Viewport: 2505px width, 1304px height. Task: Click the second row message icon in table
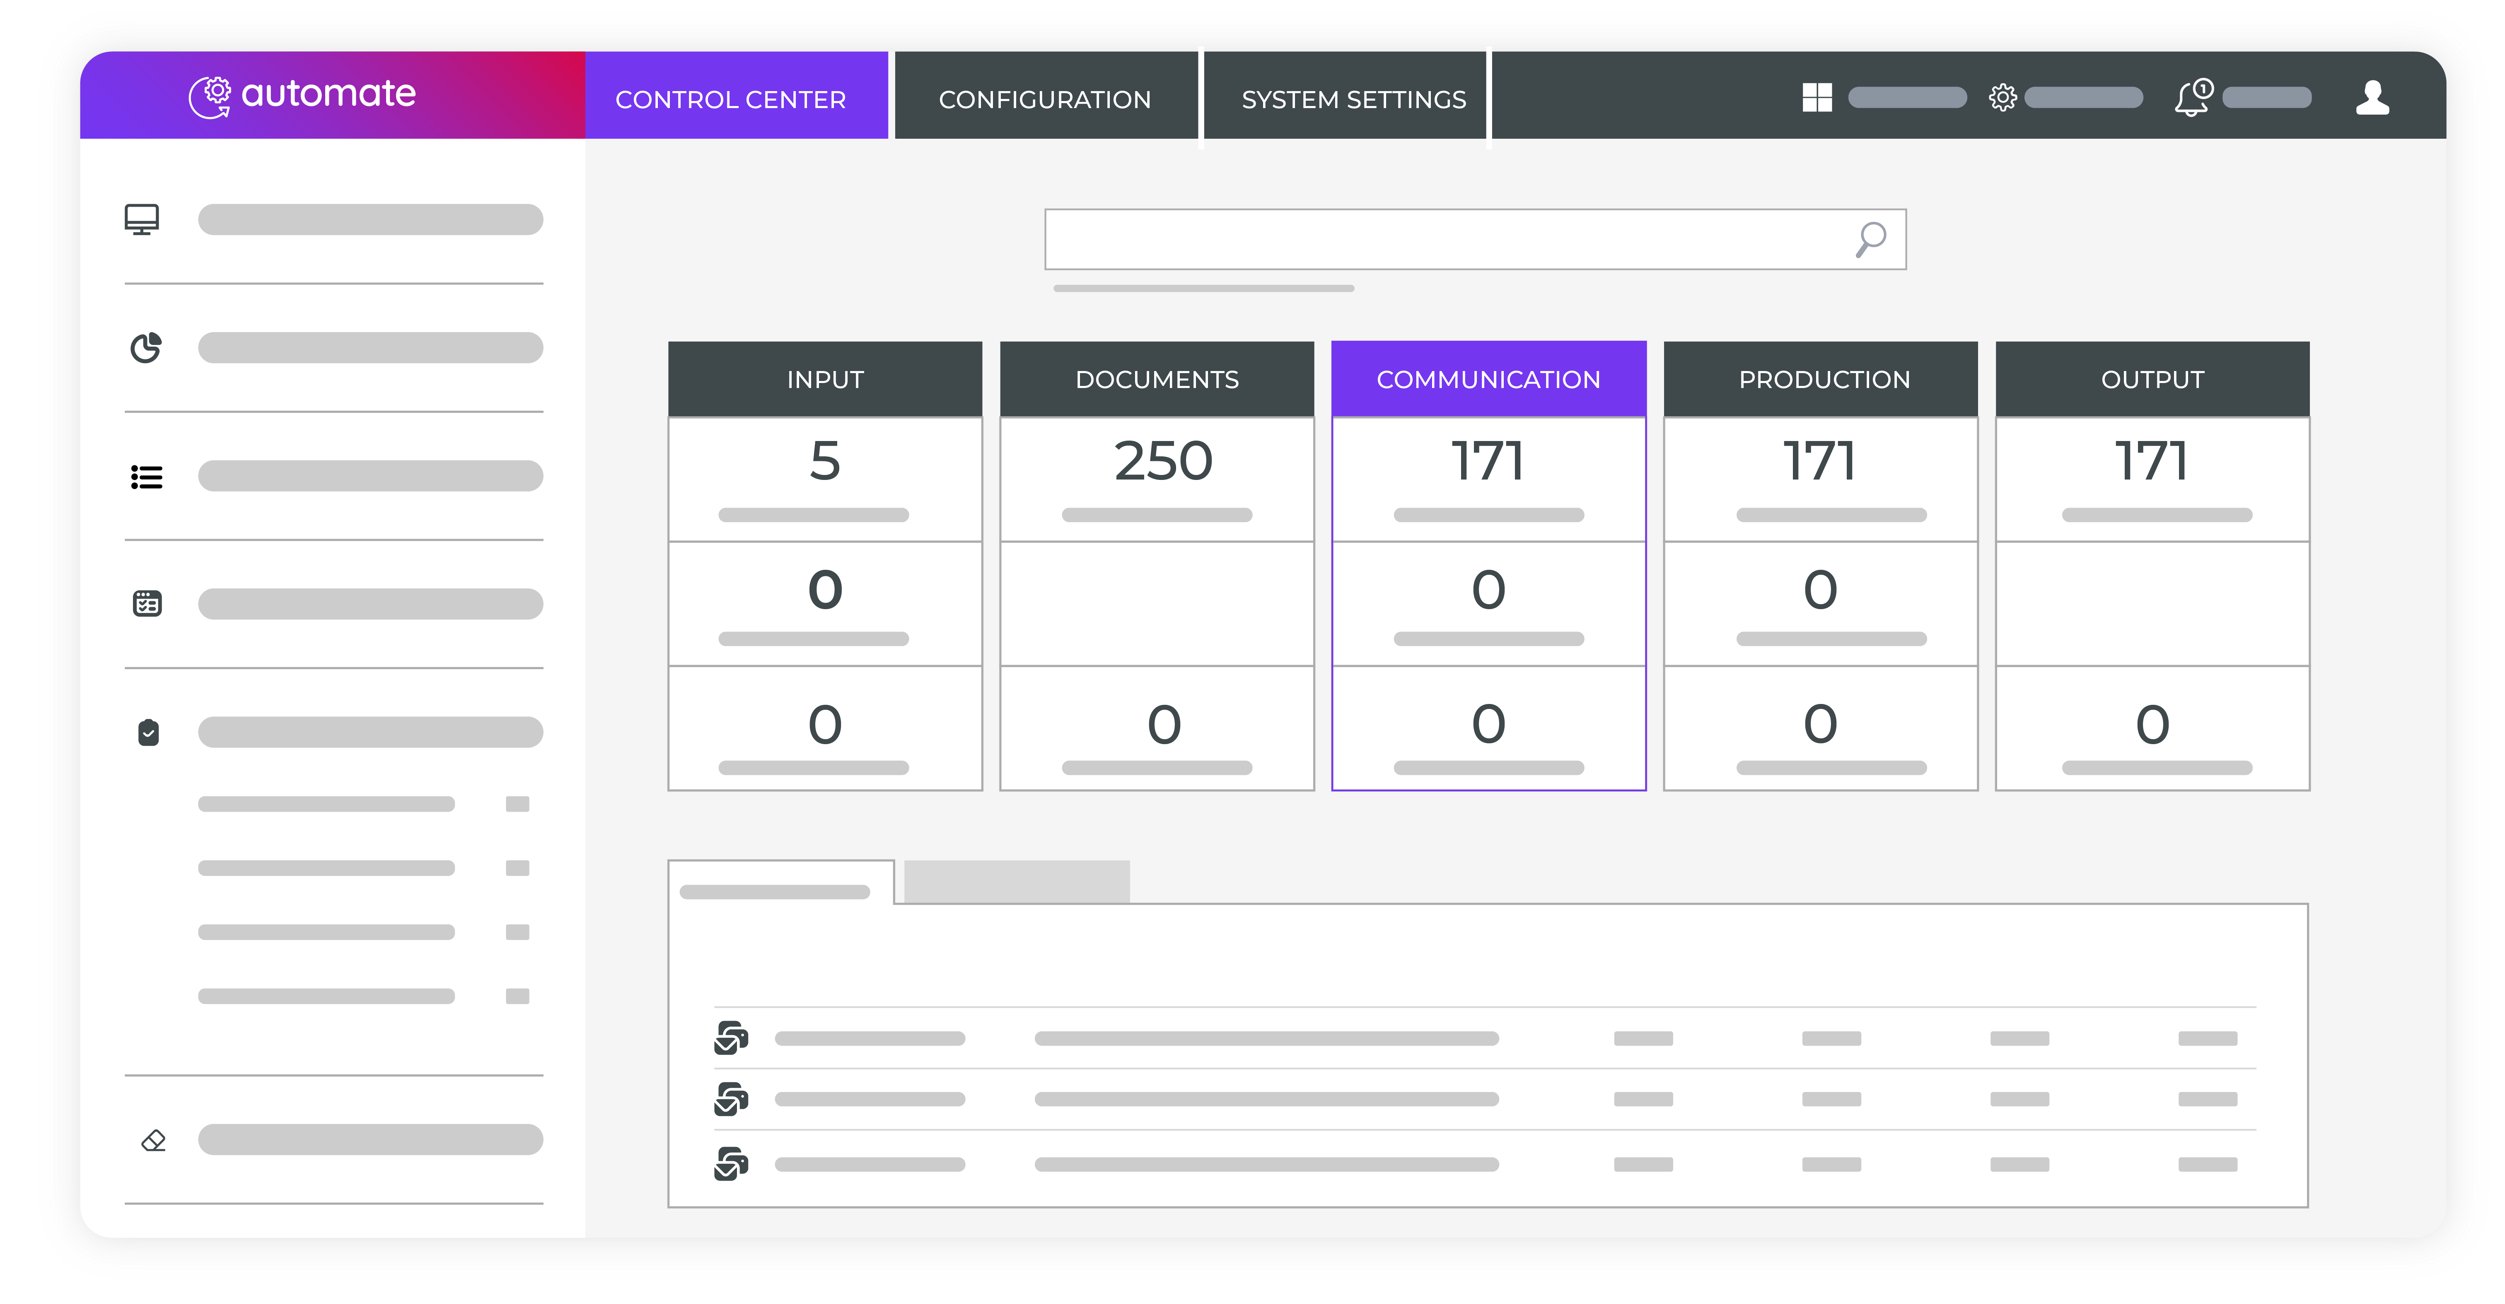tap(731, 1099)
